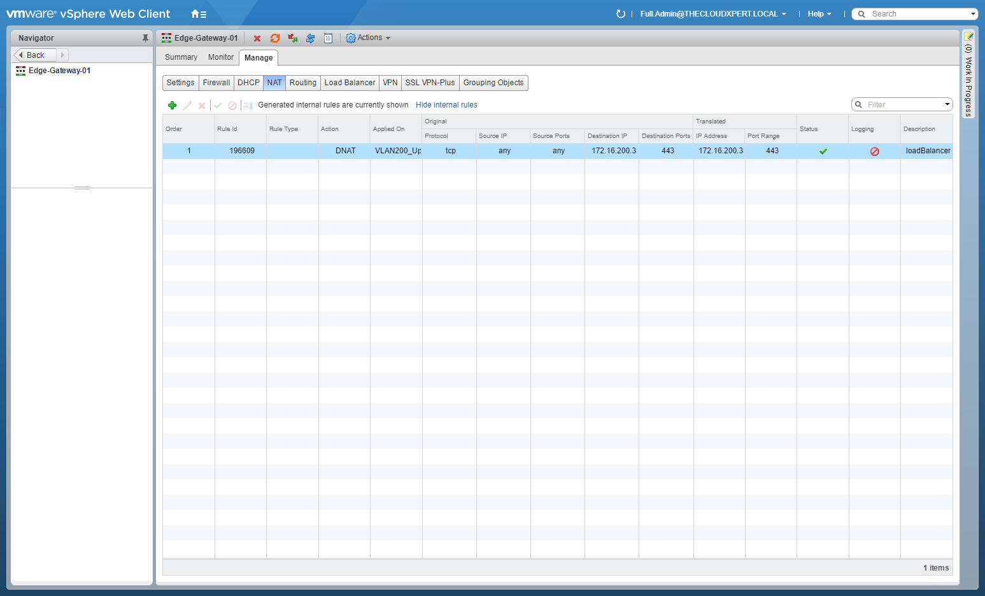Click the red X delete edge icon
The height and width of the screenshot is (596, 985).
point(257,39)
